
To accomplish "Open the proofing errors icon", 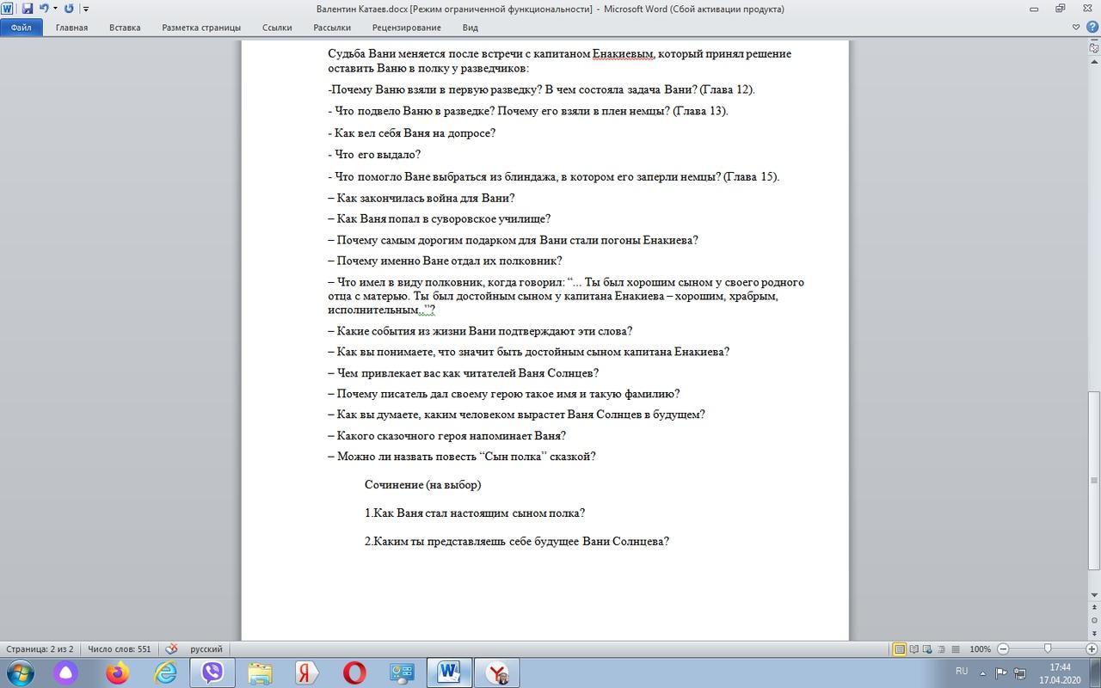I will [x=171, y=649].
